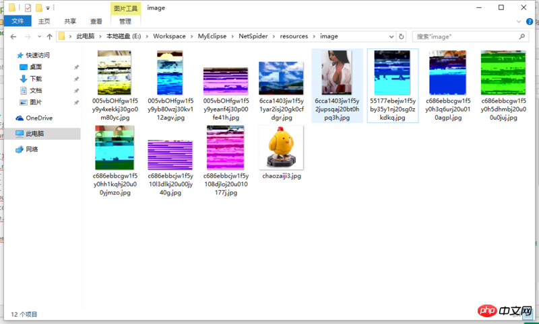Select 此电脑 in navigation pane
This screenshot has width=539, height=324.
(42, 134)
